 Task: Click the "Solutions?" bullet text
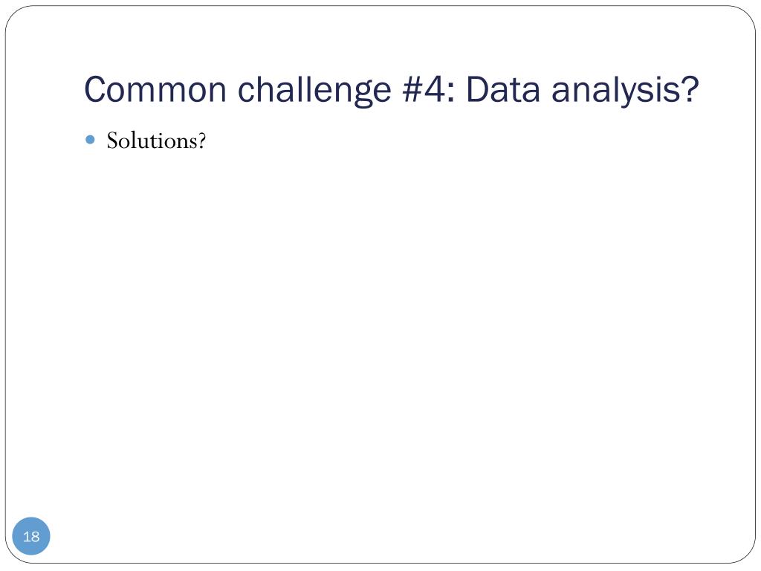click(x=156, y=141)
